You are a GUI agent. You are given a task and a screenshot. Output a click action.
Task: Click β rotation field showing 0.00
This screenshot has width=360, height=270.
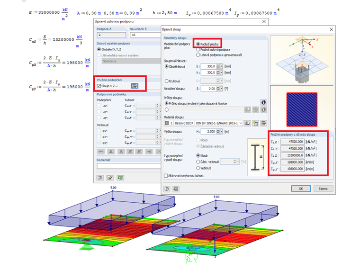pyautogui.click(x=208, y=89)
